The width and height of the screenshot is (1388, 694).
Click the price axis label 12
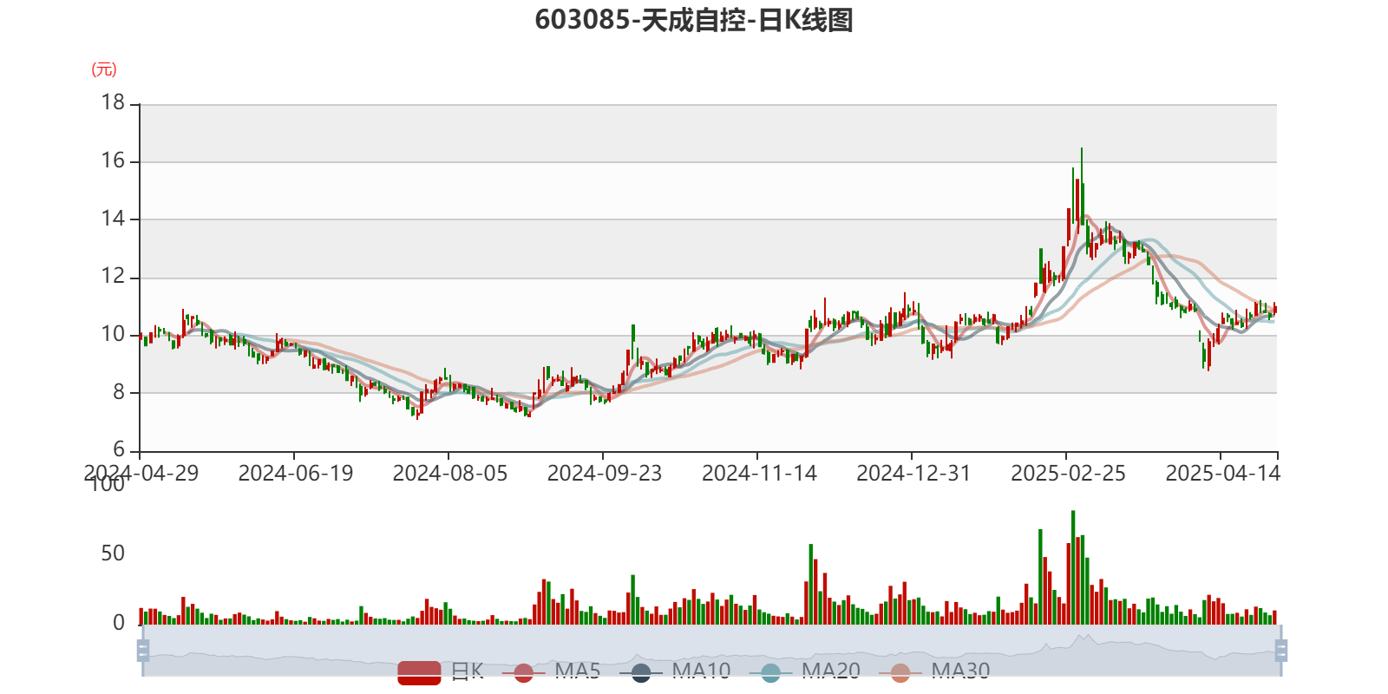coord(113,277)
